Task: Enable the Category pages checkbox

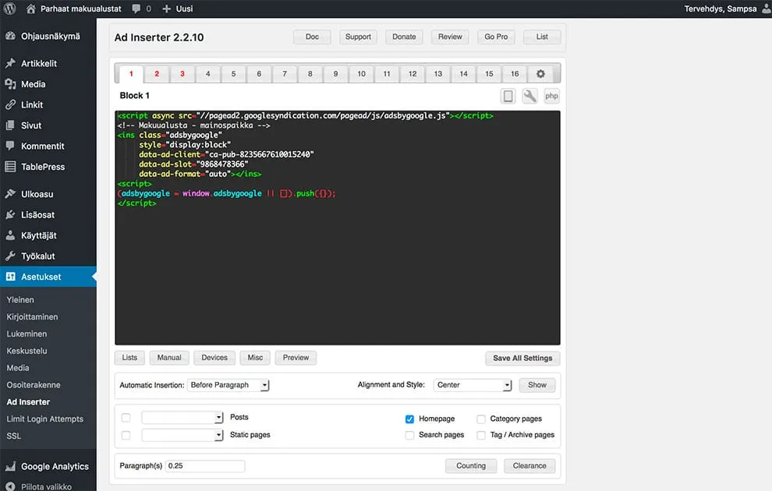Action: (x=481, y=419)
